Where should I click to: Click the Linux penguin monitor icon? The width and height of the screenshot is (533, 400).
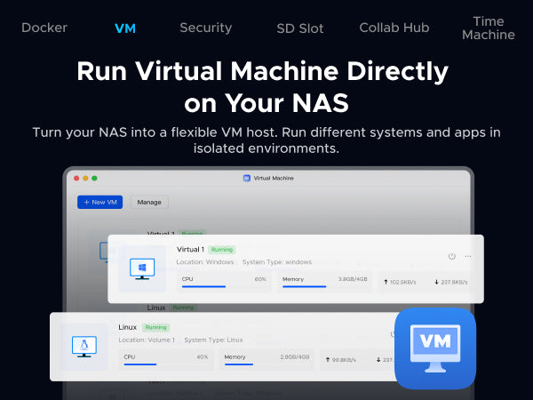(84, 346)
